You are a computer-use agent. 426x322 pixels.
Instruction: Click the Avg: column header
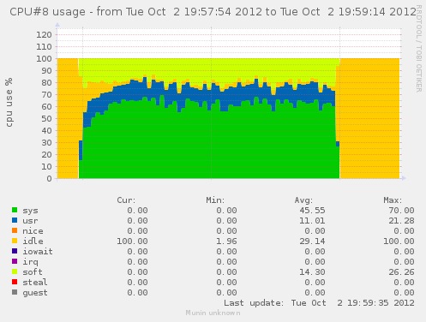[x=303, y=200]
